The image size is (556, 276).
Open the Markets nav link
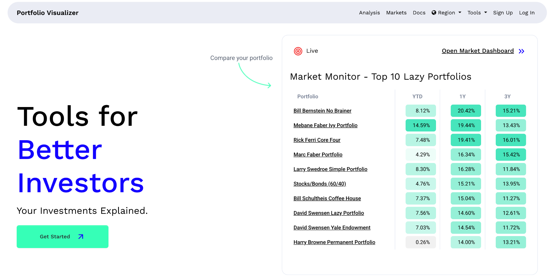point(396,13)
